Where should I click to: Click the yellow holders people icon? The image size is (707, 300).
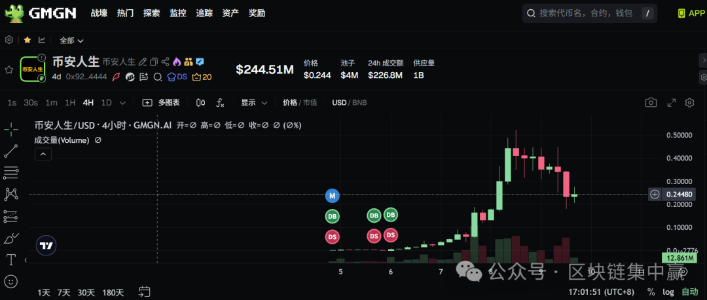pos(189,62)
